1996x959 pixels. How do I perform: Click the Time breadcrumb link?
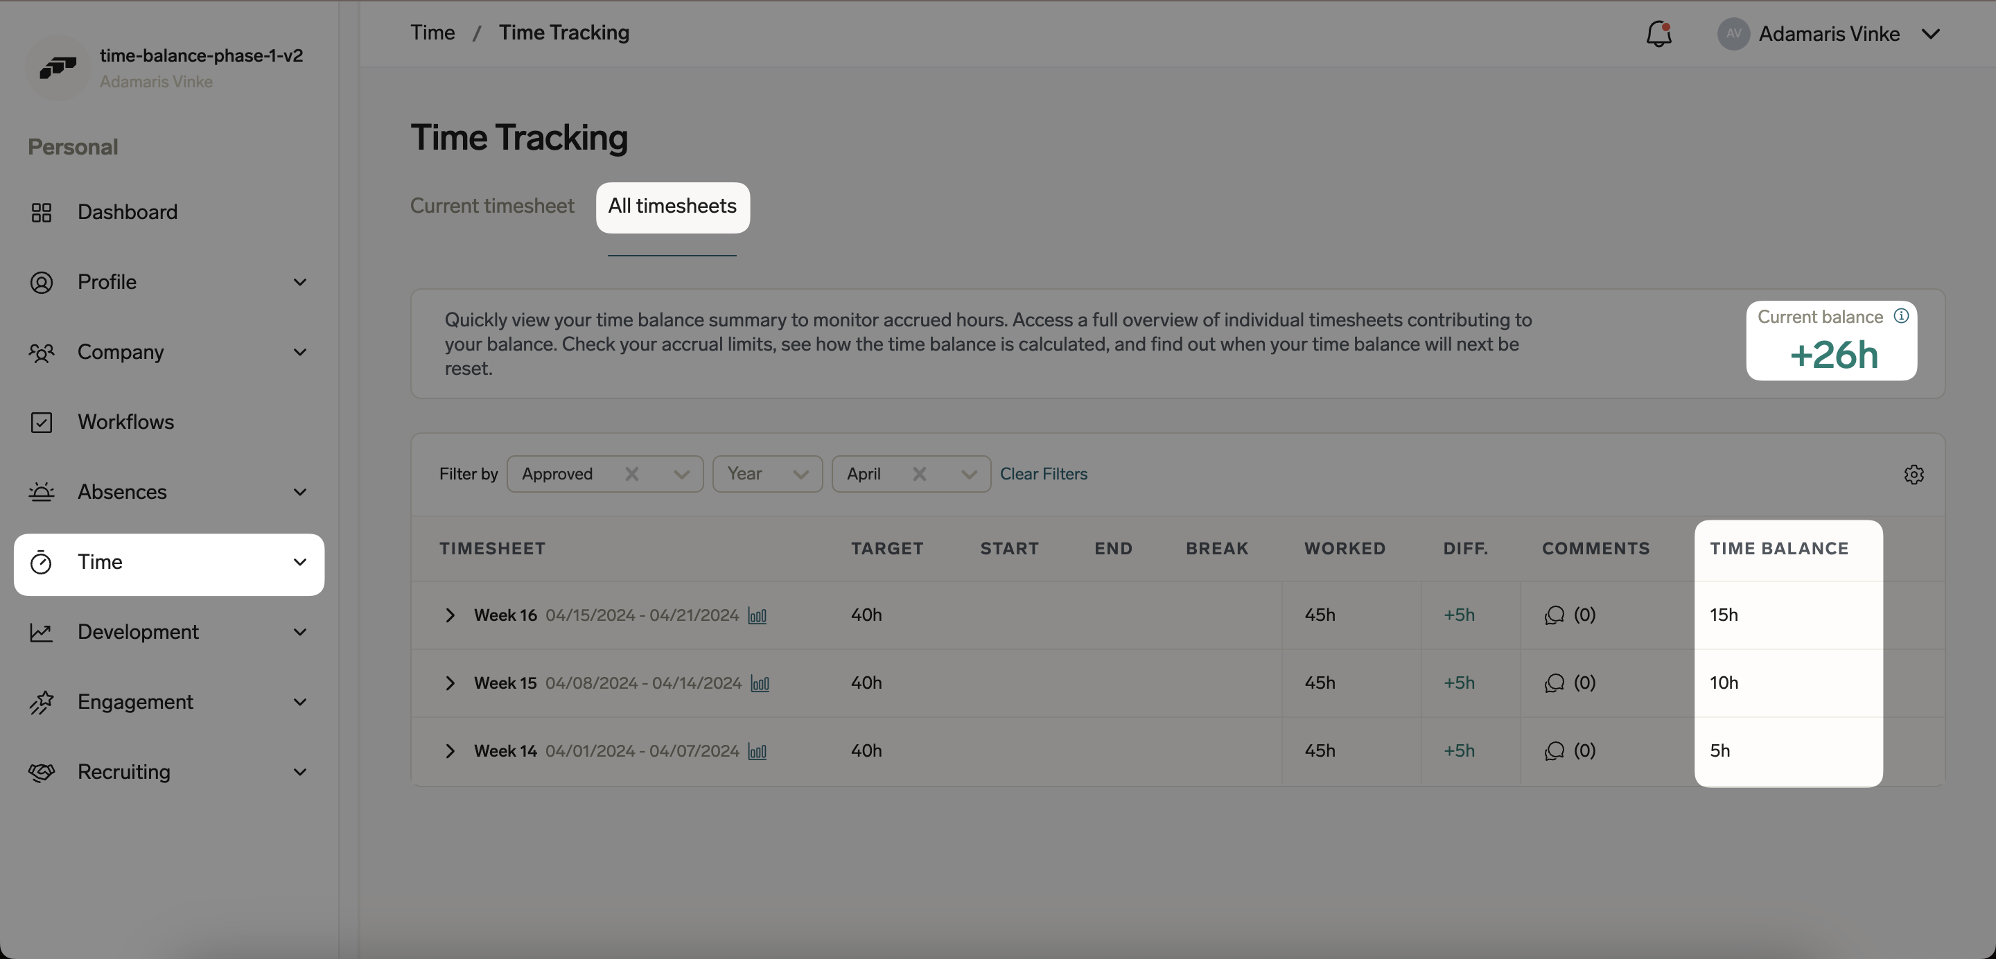pos(432,33)
